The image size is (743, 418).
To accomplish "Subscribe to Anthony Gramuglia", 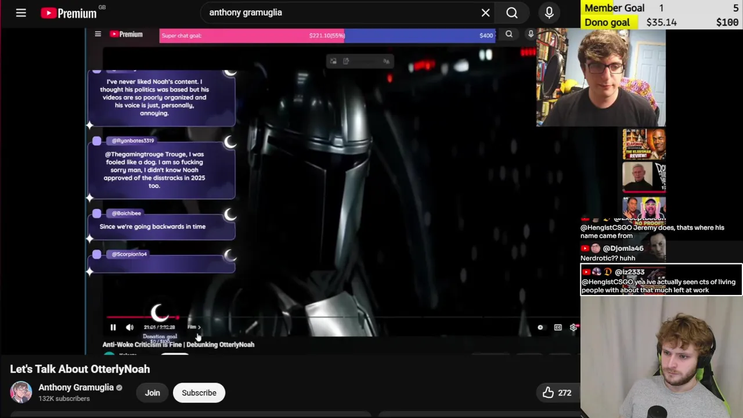I will (199, 392).
